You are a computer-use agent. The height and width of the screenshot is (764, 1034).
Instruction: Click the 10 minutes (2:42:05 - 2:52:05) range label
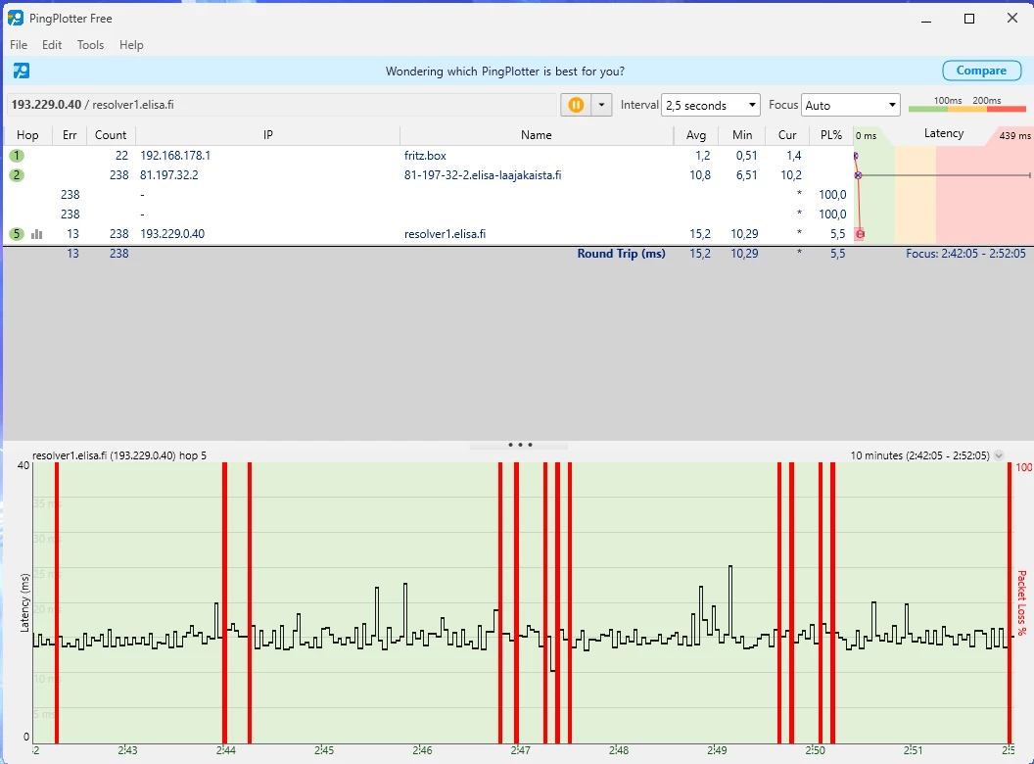click(919, 455)
